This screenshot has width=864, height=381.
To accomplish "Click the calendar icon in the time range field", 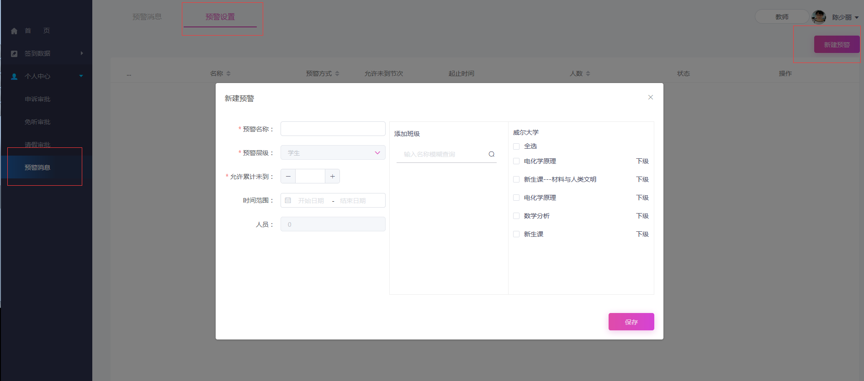I will point(288,200).
